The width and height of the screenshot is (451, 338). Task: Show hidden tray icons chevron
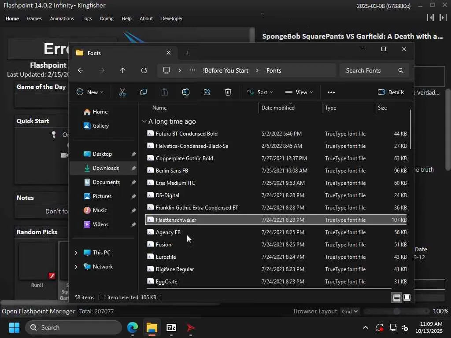click(x=365, y=327)
